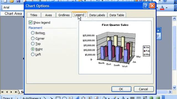
Task: Select Right legend placement
Action: pyautogui.click(x=33, y=49)
